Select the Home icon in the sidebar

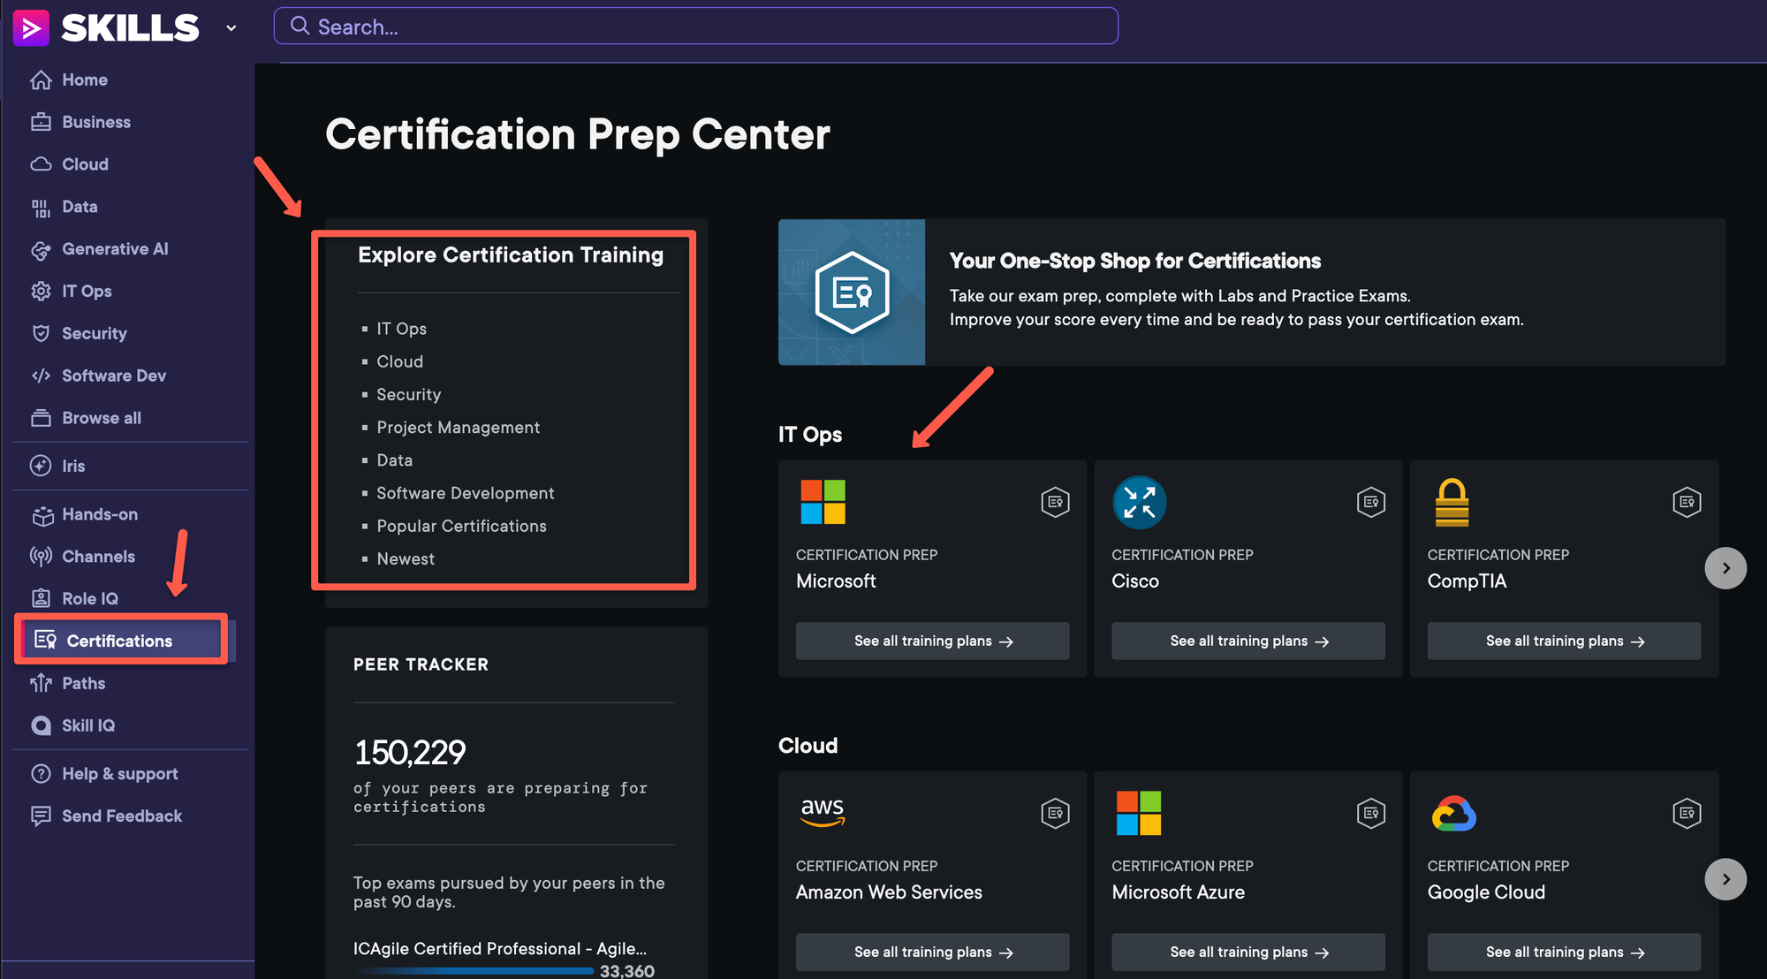click(x=42, y=80)
